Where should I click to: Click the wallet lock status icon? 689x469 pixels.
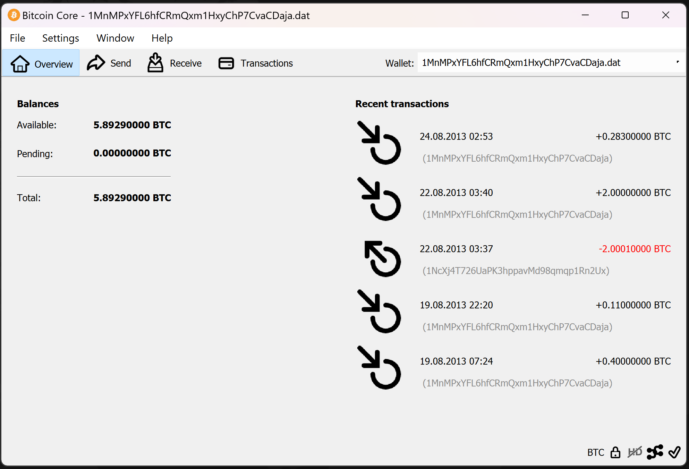[x=615, y=452]
